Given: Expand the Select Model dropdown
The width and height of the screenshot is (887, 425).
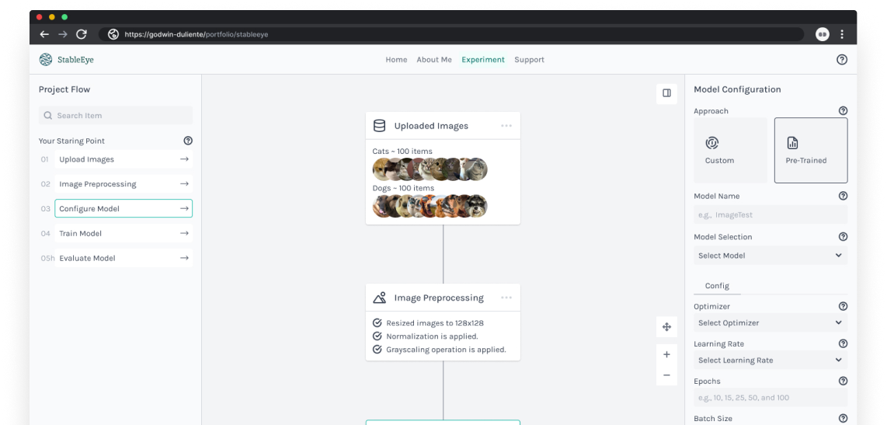Looking at the screenshot, I should click(x=770, y=256).
